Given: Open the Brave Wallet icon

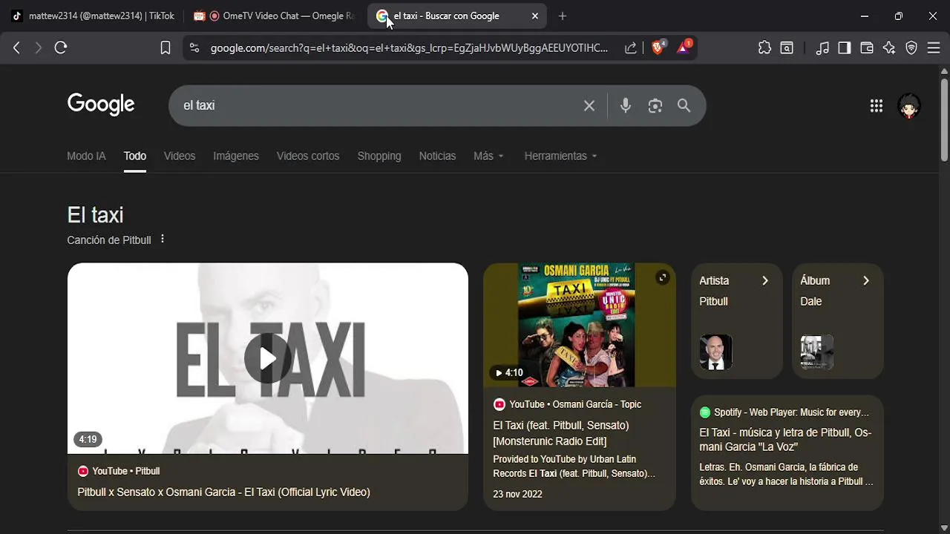Looking at the screenshot, I should click(x=866, y=47).
